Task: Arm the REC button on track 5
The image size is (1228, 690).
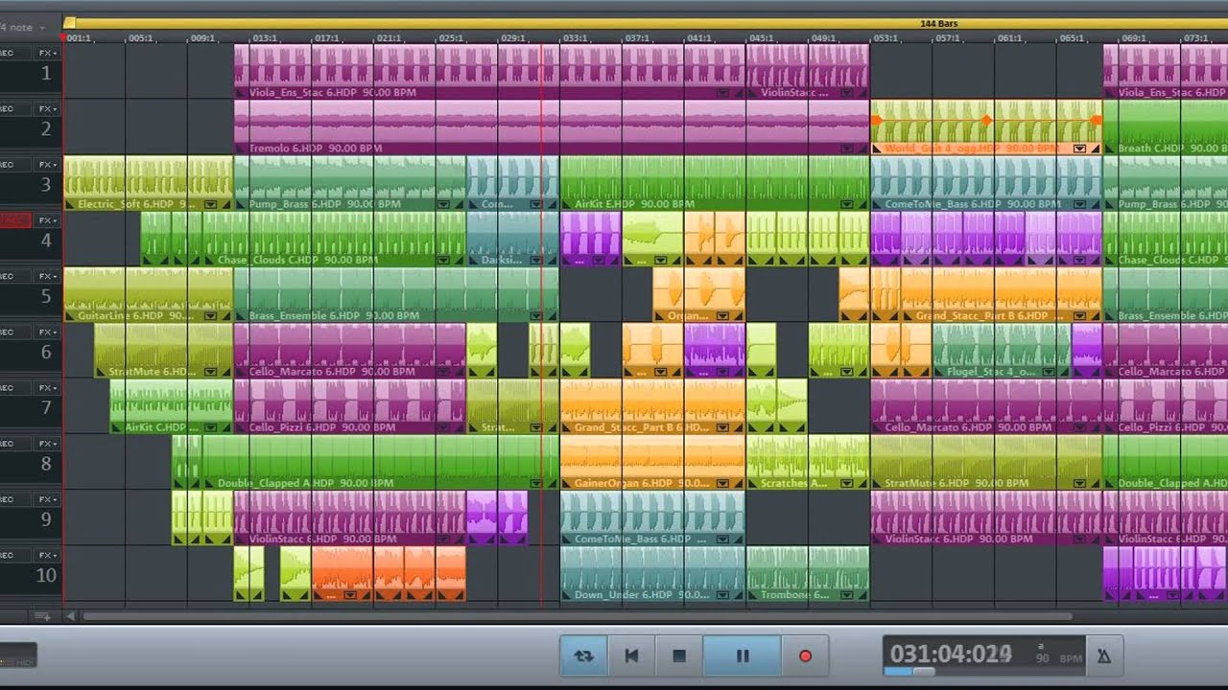Action: point(15,276)
